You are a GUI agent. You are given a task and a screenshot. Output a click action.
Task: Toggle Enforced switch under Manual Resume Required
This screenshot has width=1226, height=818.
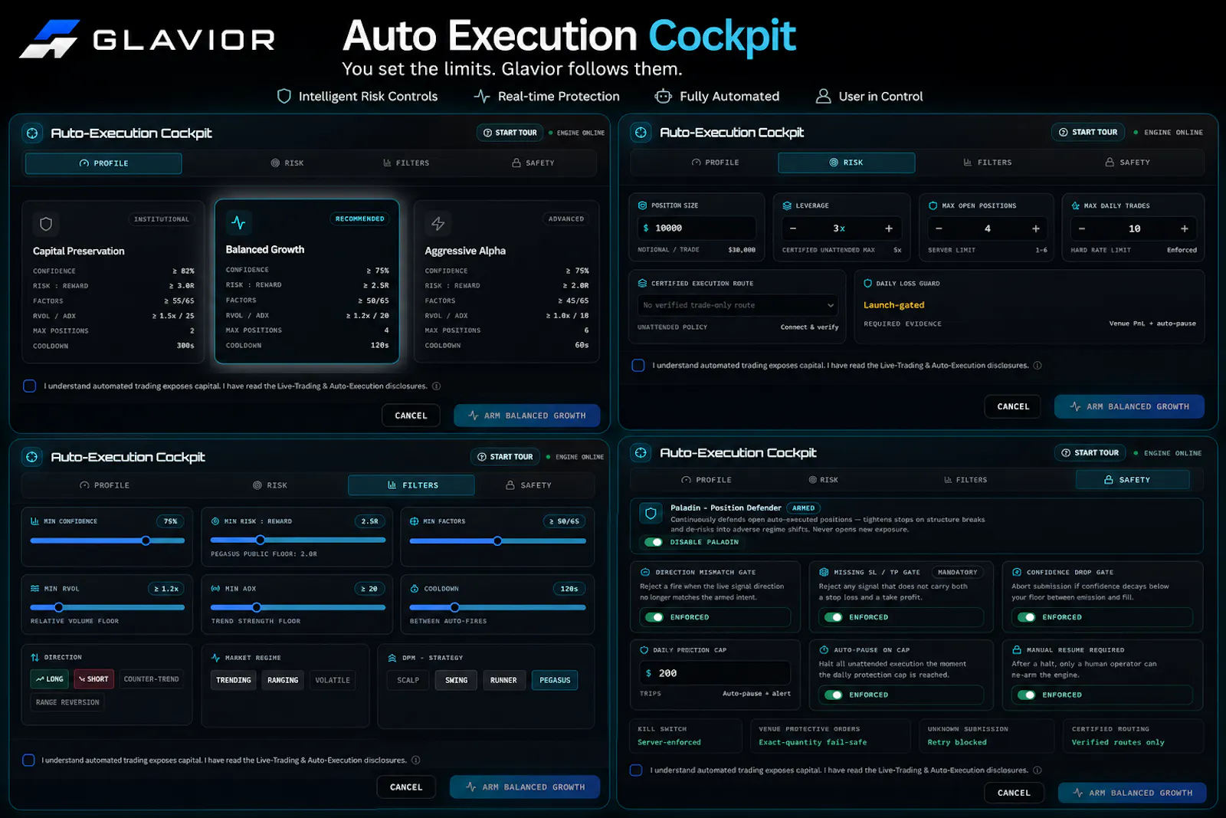click(x=1026, y=695)
